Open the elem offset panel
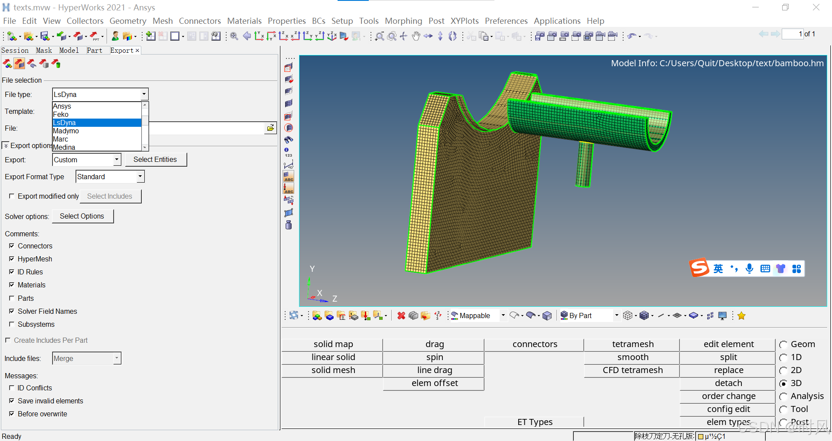This screenshot has width=832, height=441. [x=434, y=383]
